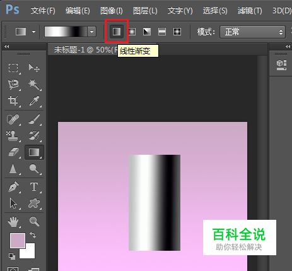Choose Angle Gradient style
This screenshot has height=271, width=292.
[x=147, y=32]
